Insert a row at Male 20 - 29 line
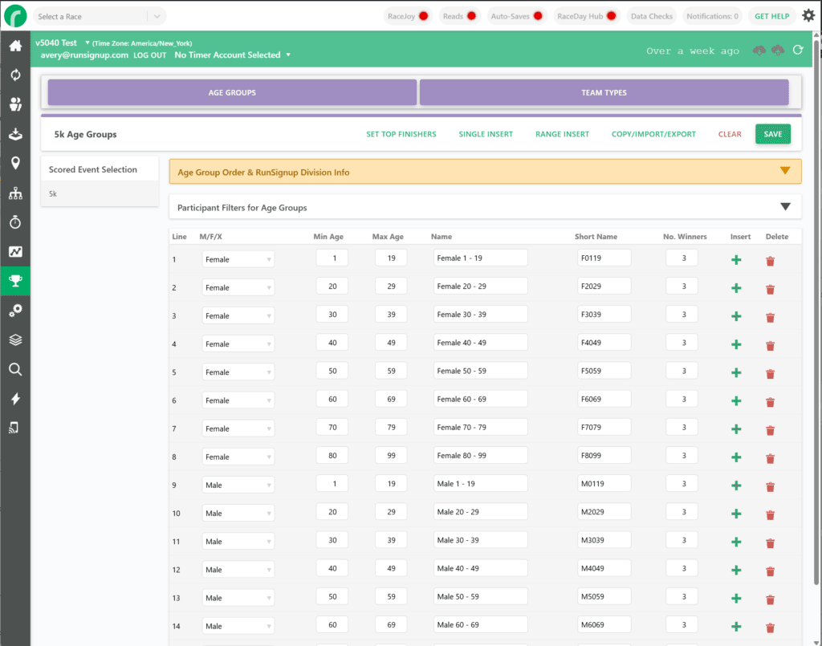Viewport: 822px width, 646px height. click(x=736, y=514)
